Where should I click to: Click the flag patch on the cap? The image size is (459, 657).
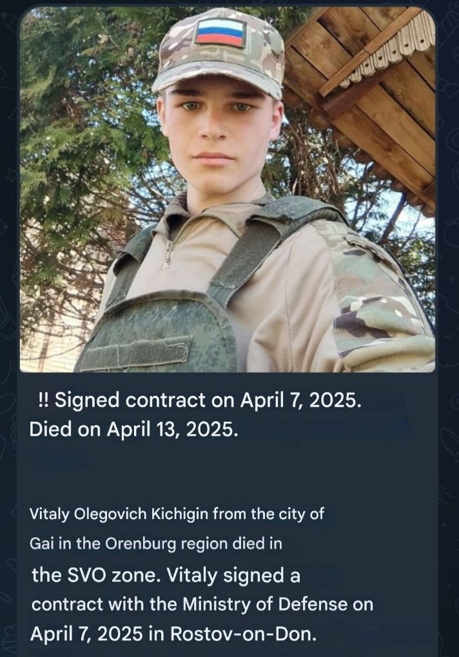220,32
